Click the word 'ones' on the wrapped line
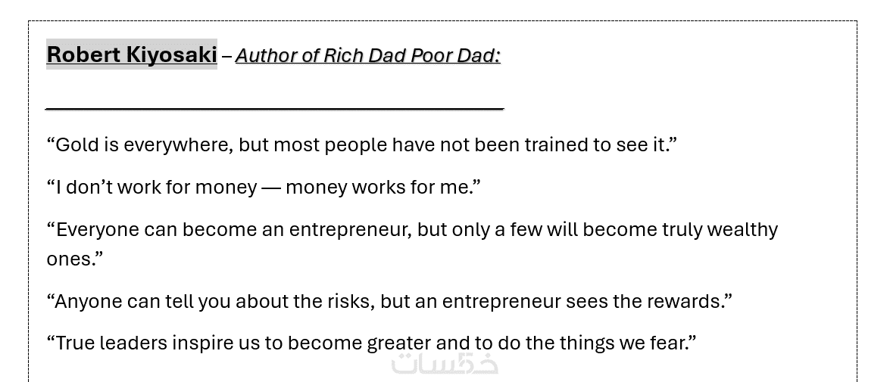890x382 pixels. pyautogui.click(x=69, y=259)
